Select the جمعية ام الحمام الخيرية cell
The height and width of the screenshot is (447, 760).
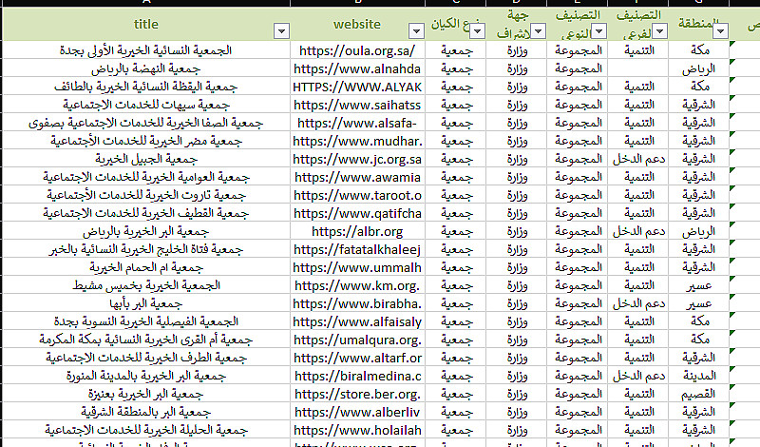point(146,267)
